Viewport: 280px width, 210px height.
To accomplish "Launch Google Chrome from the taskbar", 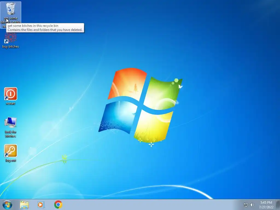I will click(58, 205).
